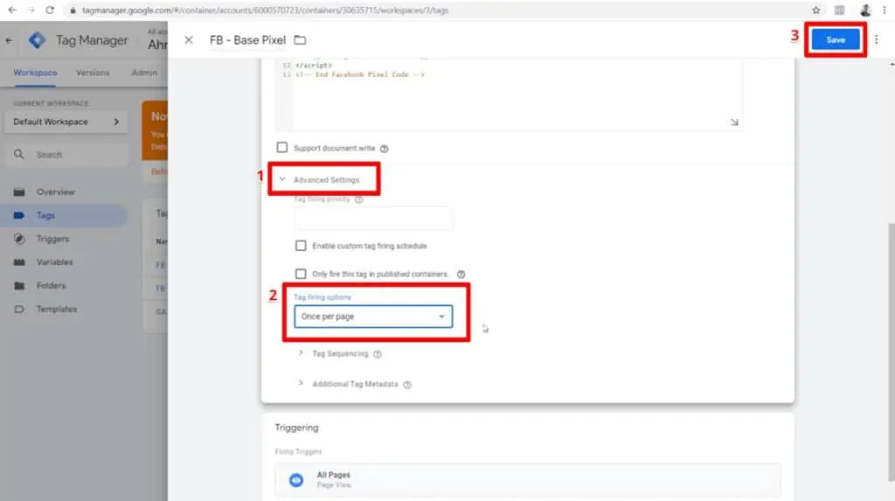The height and width of the screenshot is (501, 895).
Task: Click the folder icon next to the tag name
Action: click(300, 40)
